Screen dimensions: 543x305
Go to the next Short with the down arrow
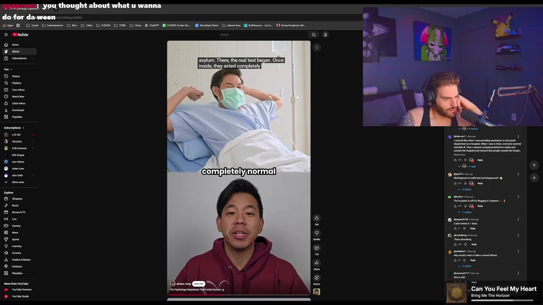[x=534, y=177]
